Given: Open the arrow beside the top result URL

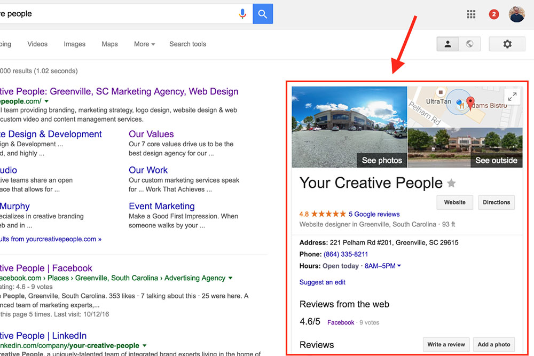Looking at the screenshot, I should pos(46,101).
